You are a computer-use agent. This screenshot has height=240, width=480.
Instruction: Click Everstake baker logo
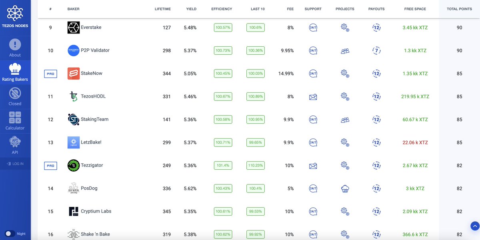74,28
